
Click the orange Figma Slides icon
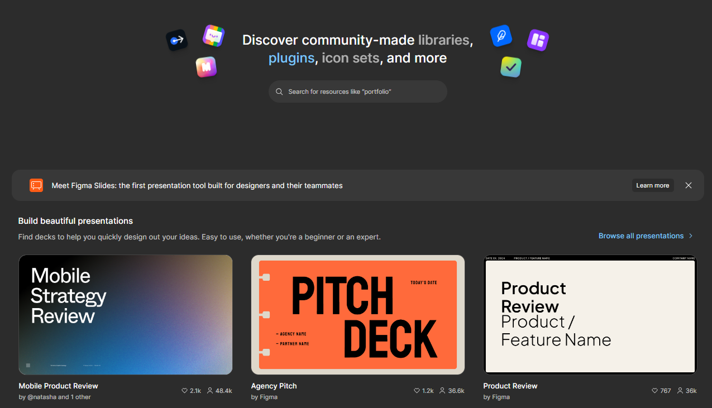point(36,185)
